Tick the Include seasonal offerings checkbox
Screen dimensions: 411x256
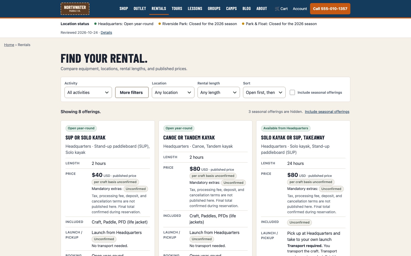(292, 92)
